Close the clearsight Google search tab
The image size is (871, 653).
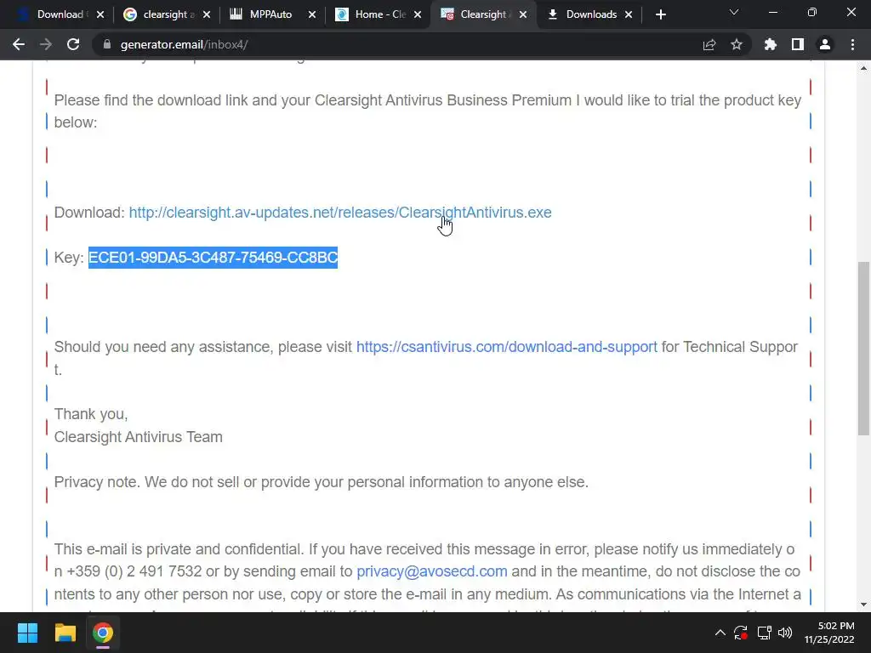[207, 14]
